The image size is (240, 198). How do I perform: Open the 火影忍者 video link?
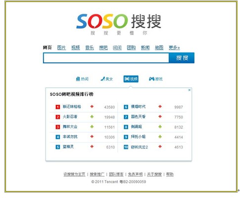click(70, 117)
